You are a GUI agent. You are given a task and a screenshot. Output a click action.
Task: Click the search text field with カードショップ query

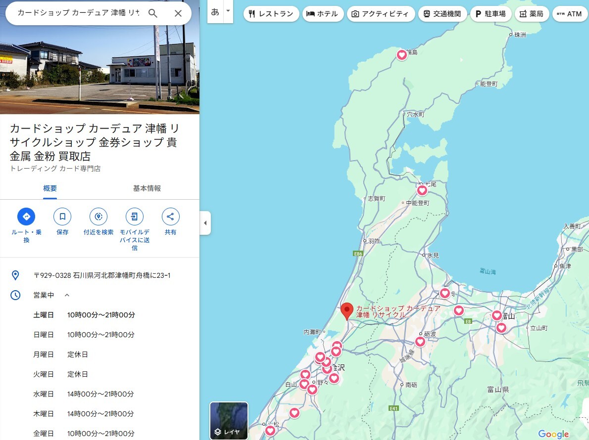(x=78, y=13)
